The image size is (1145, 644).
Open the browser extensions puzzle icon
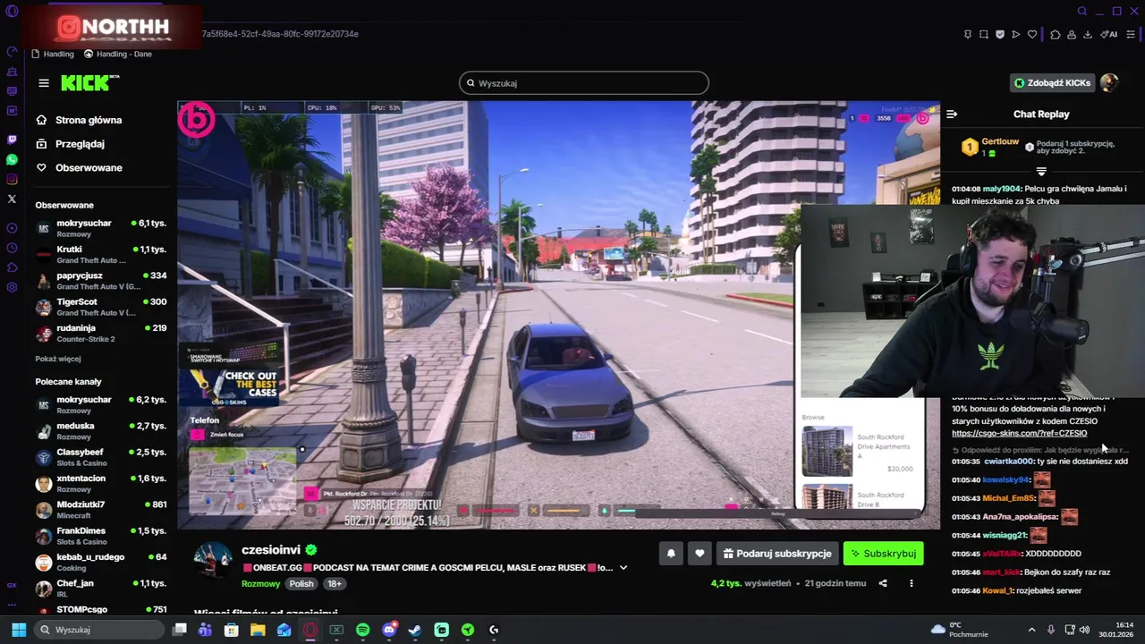click(x=1056, y=34)
